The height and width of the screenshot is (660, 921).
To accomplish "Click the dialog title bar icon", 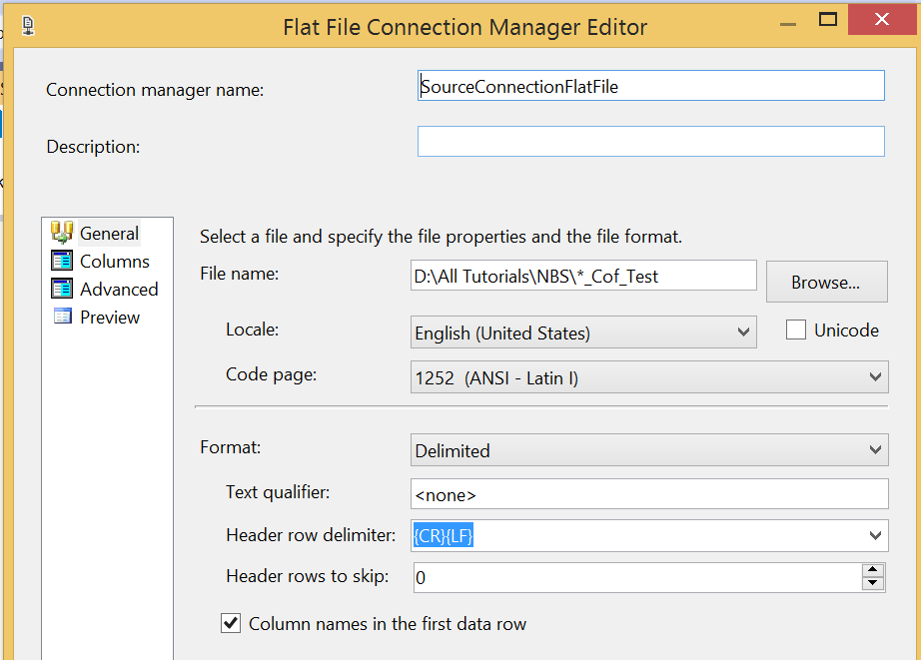I will [x=27, y=24].
